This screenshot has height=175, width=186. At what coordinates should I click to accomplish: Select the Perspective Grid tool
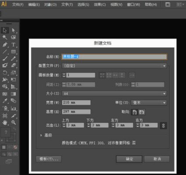13,86
